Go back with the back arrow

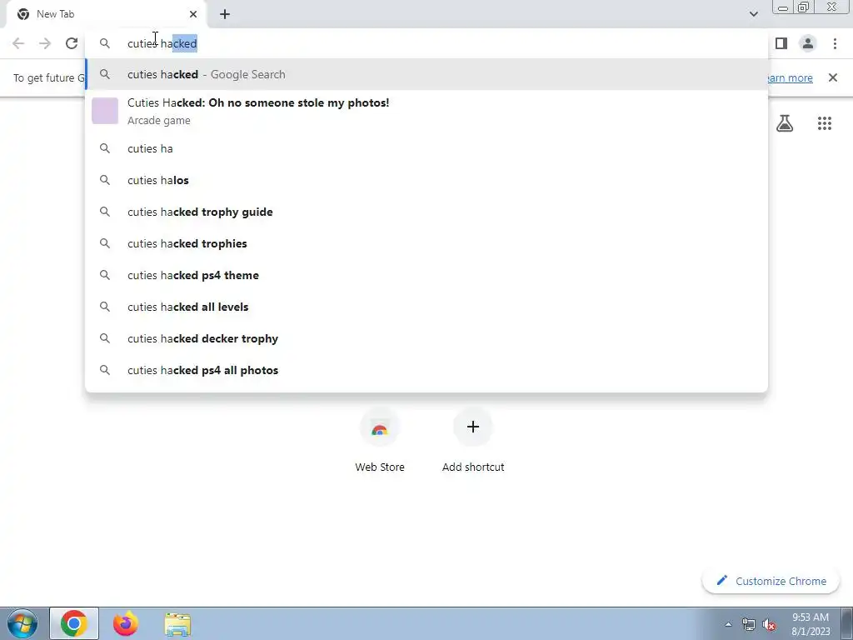click(x=18, y=43)
